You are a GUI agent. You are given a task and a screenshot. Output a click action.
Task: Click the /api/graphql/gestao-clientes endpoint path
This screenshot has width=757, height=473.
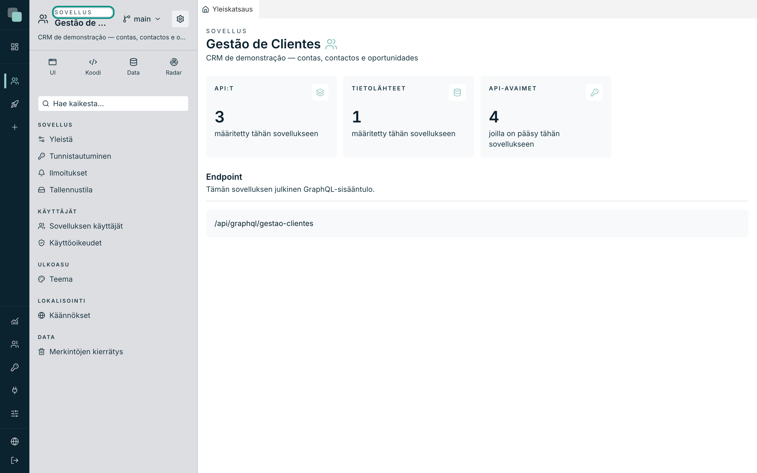coord(264,224)
